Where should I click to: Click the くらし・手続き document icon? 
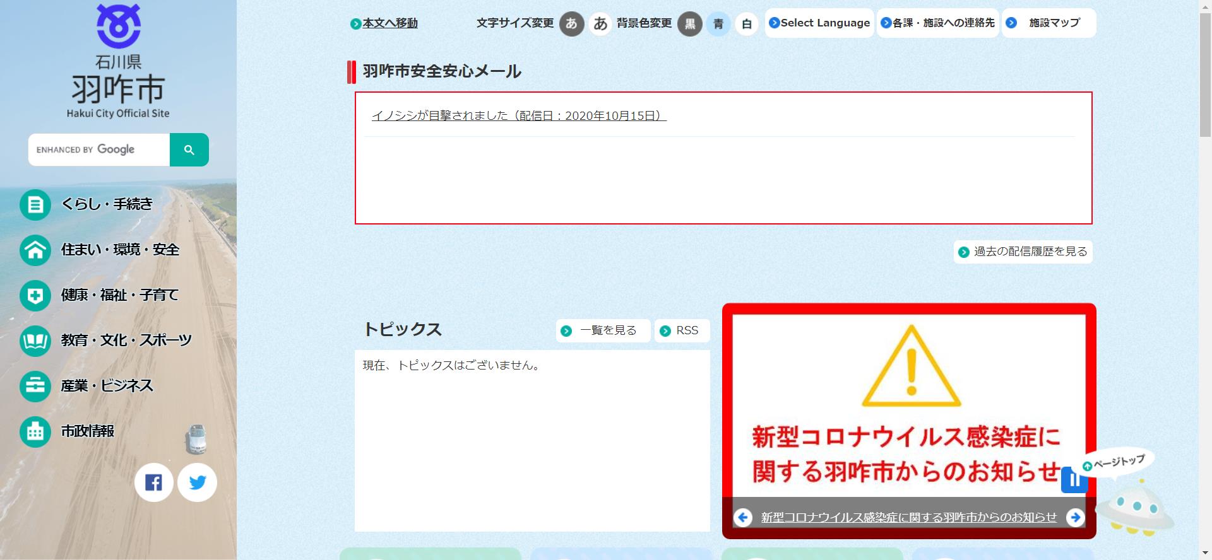click(x=35, y=204)
